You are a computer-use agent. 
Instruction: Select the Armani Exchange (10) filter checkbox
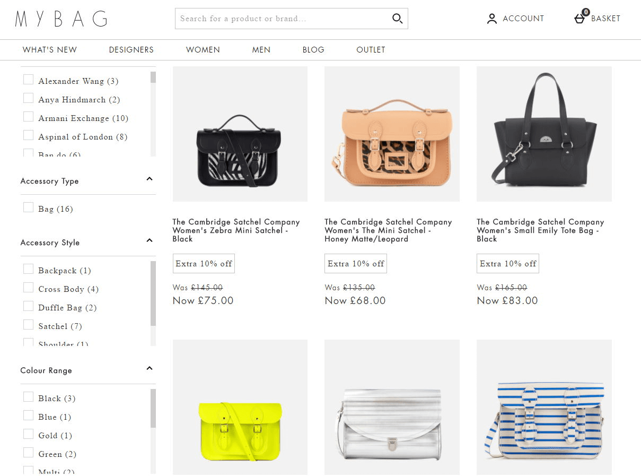(x=29, y=117)
